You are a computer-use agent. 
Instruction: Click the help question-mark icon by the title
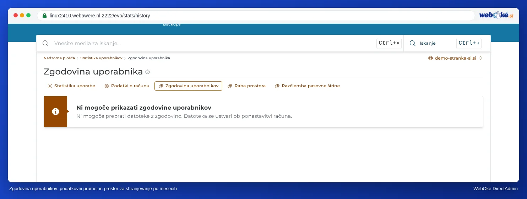click(148, 72)
